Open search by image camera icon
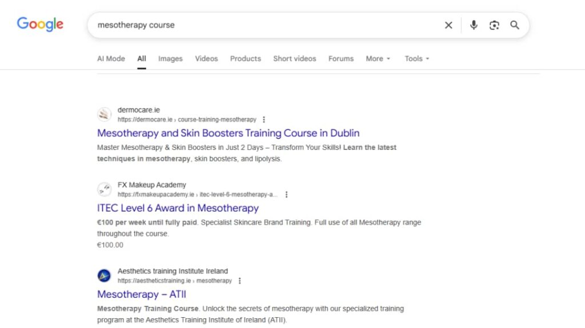This screenshot has width=585, height=328. pos(494,25)
